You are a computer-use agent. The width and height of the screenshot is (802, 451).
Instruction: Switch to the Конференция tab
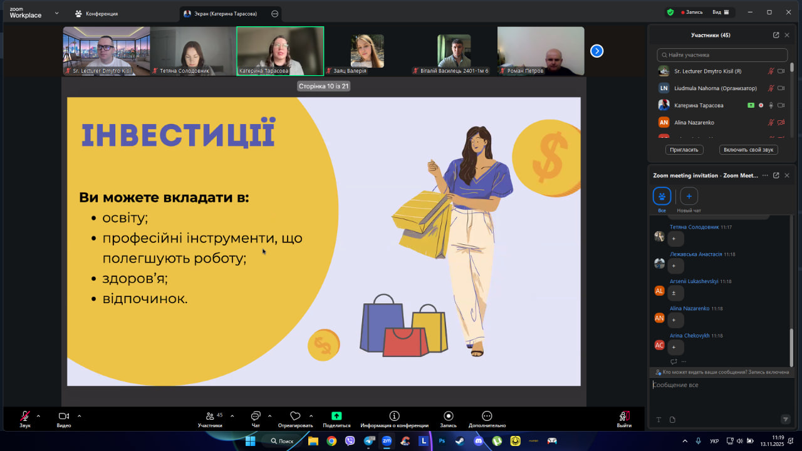tap(96, 13)
